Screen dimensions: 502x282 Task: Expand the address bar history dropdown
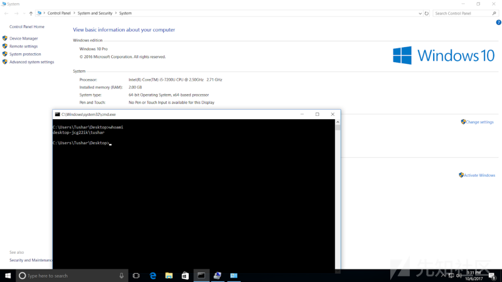420,13
